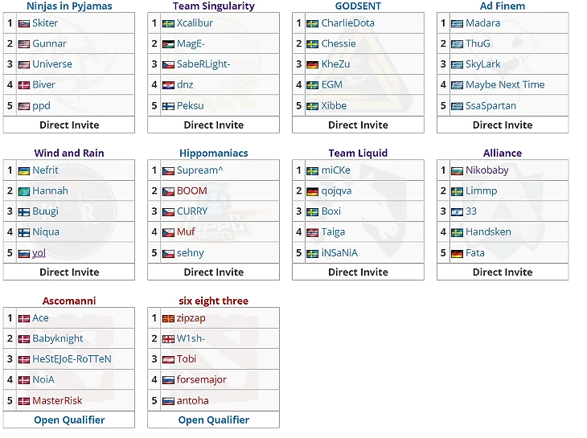Open the Hippomaniacs team page
The image size is (587, 438).
214,153
